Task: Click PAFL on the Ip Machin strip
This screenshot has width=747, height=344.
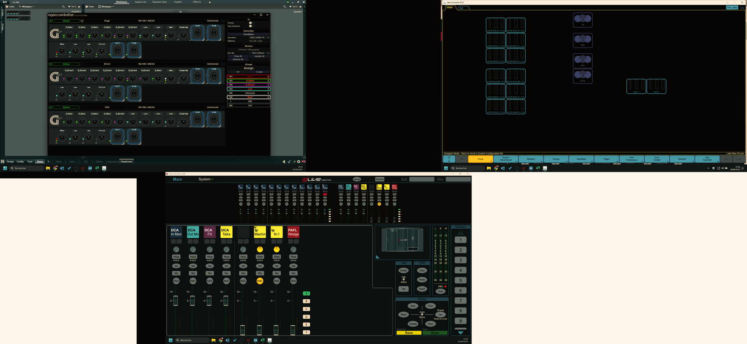Action: click(260, 281)
